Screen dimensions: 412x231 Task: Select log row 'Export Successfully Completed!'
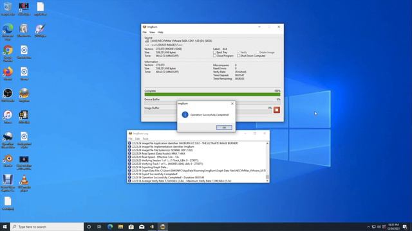click(196, 174)
